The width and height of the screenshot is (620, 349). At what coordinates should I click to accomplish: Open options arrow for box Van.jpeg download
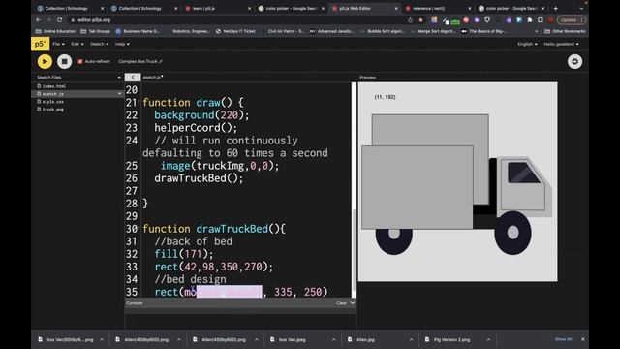(x=333, y=339)
